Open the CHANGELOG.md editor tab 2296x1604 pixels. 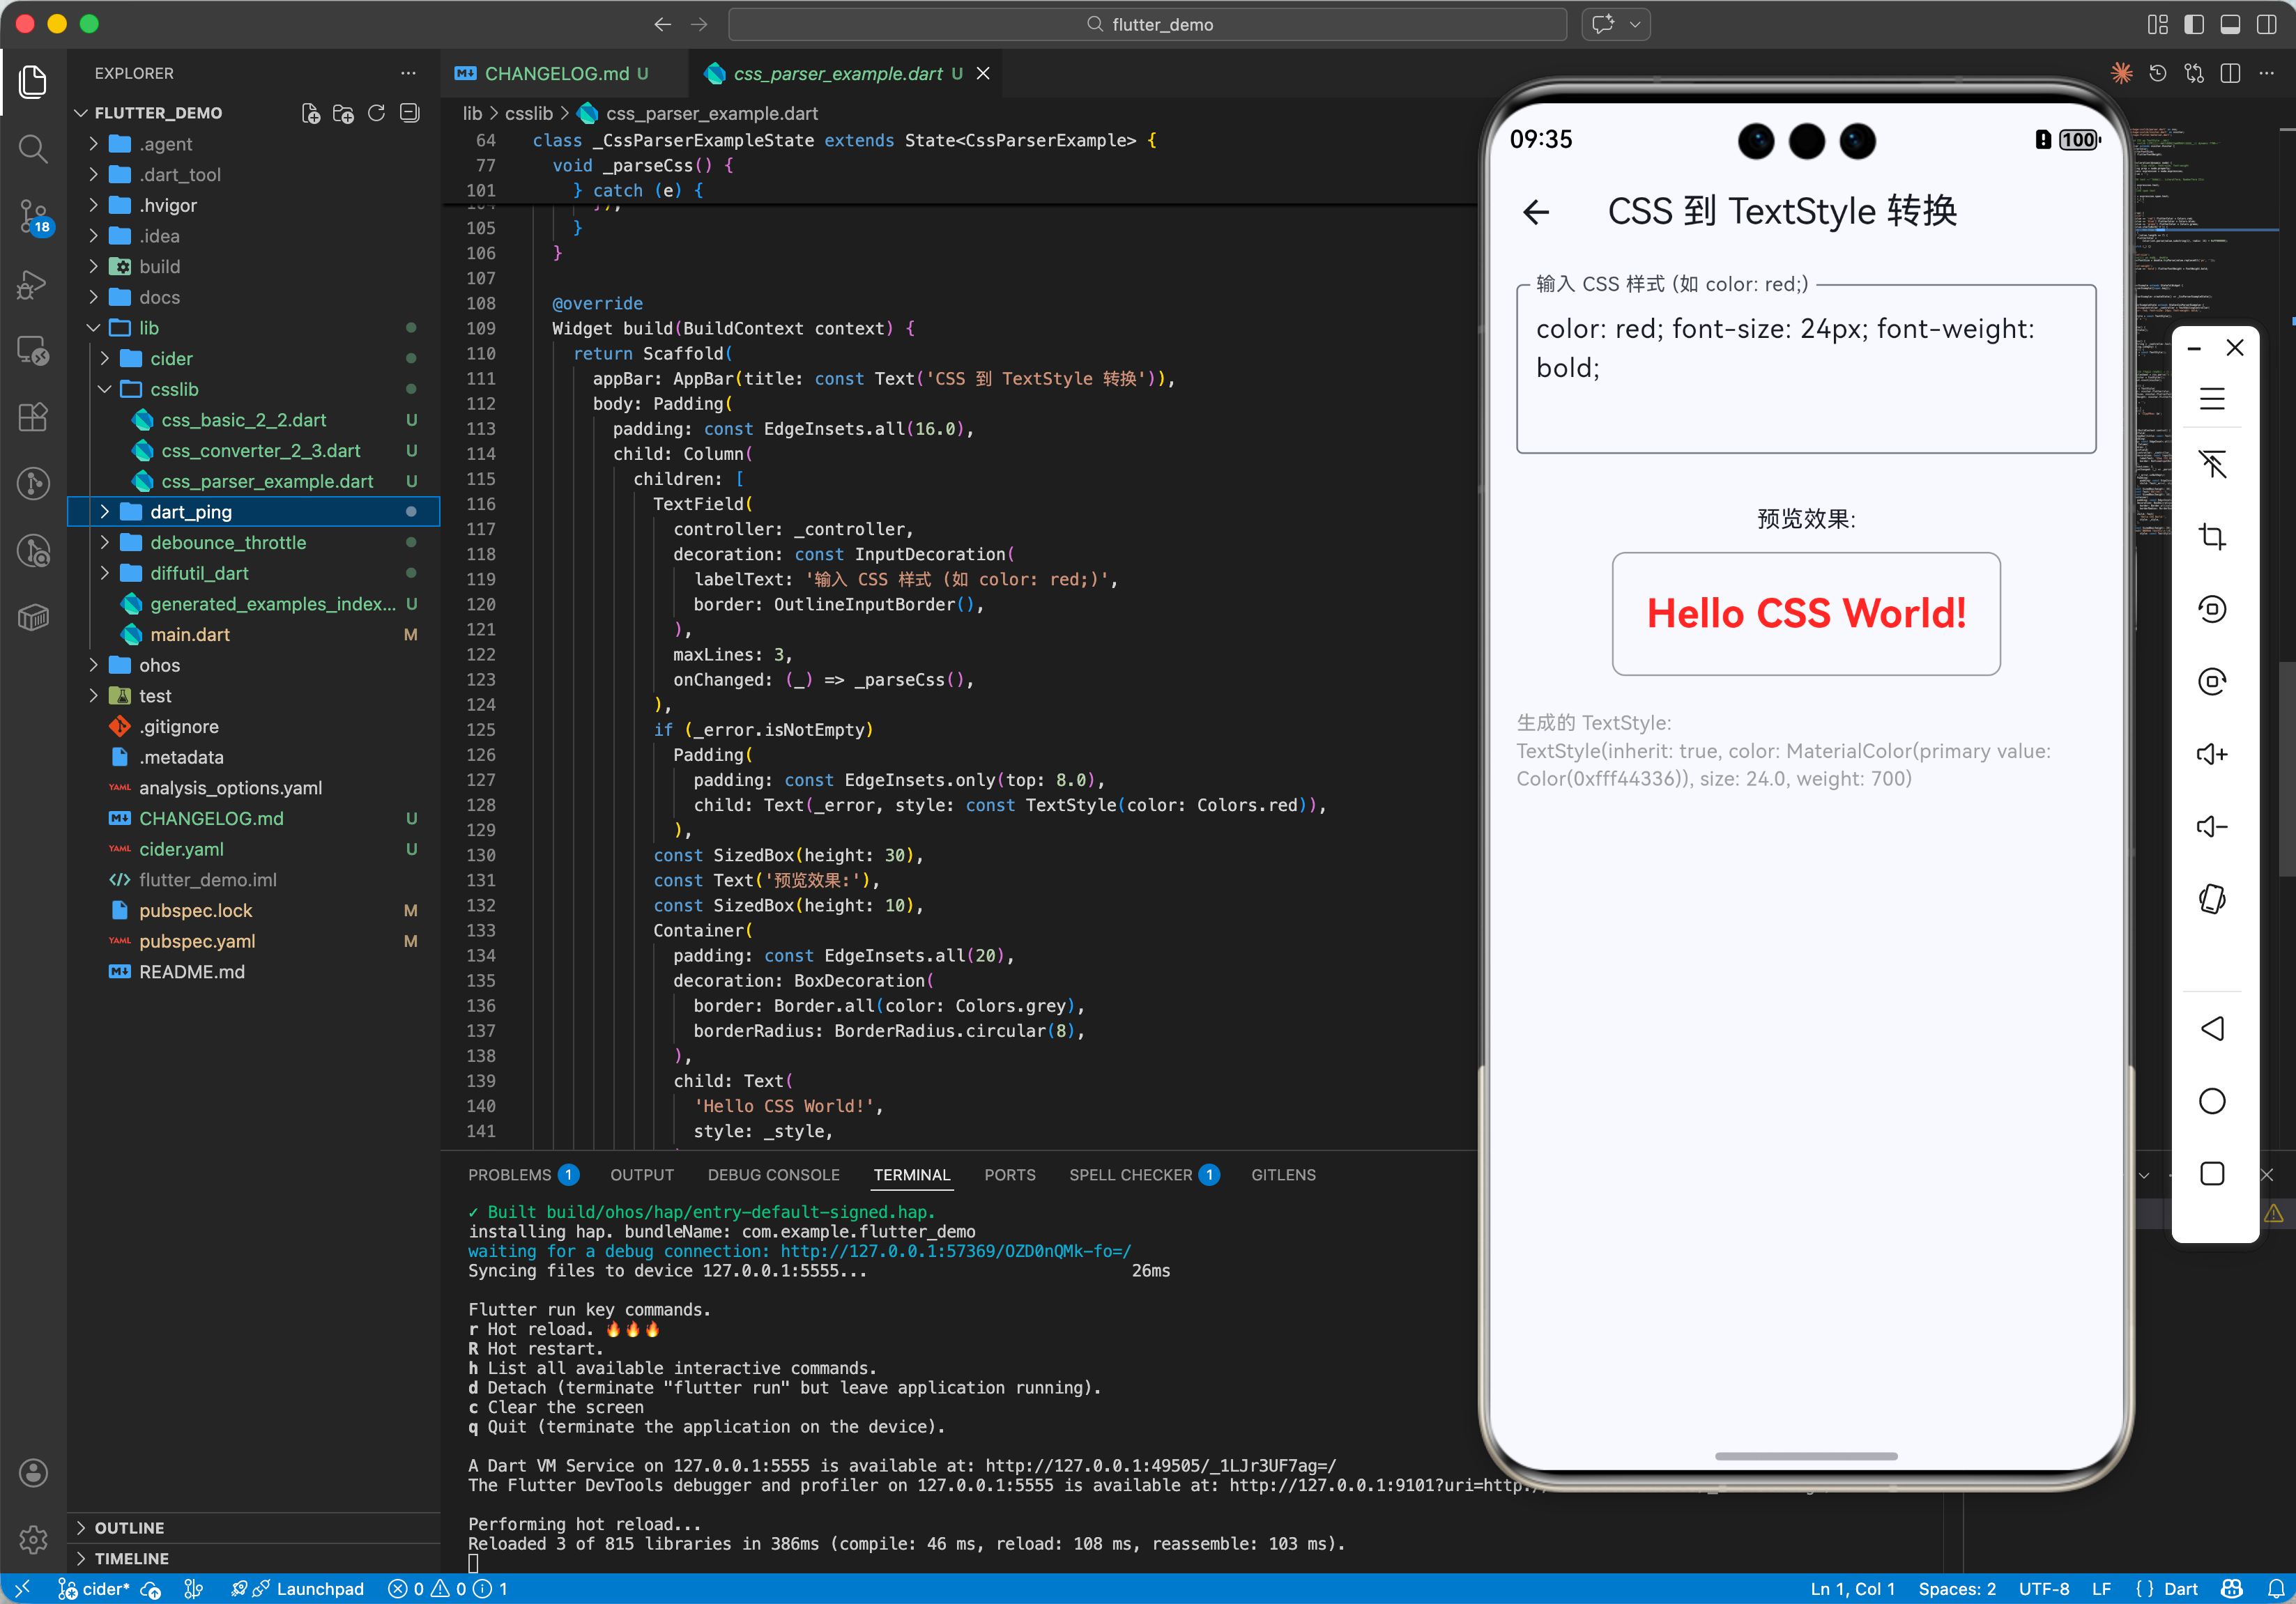tap(556, 74)
